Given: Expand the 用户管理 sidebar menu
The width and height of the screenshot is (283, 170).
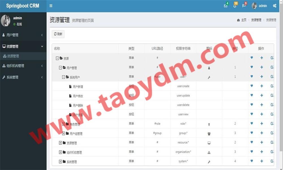Looking at the screenshot, I should click(x=23, y=35).
